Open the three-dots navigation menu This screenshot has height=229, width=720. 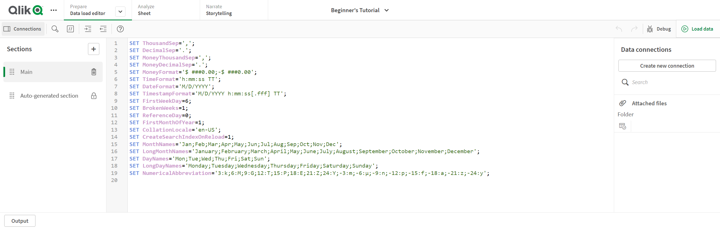[54, 10]
